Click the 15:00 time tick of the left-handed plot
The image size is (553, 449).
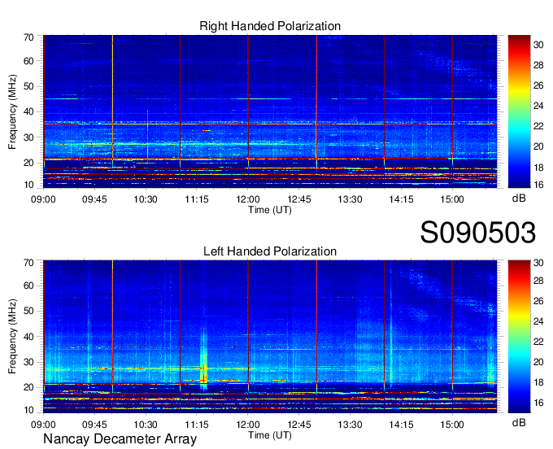tap(452, 425)
